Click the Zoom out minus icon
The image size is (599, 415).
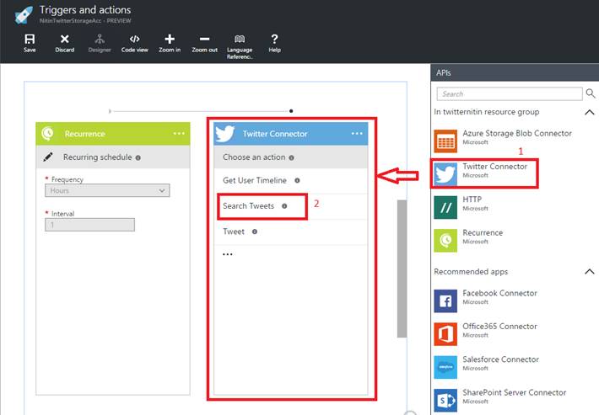click(204, 39)
